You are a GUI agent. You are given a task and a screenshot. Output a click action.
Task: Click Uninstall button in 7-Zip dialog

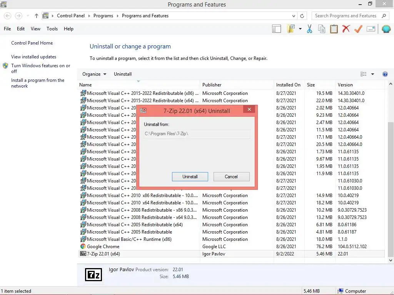190,177
